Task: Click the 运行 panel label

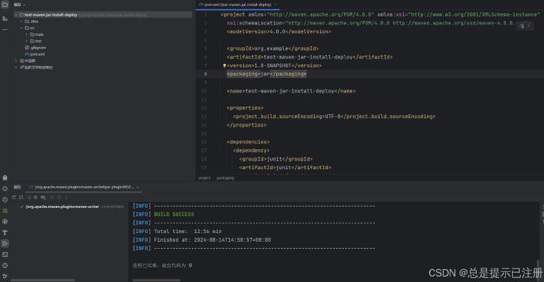Action: 18,187
